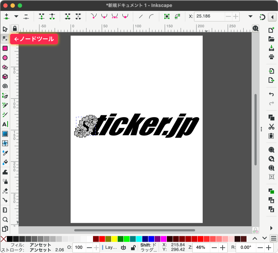Viewport: 278px width, 253px height.
Task: Increase zoom level with plus button
Action: click(223, 248)
